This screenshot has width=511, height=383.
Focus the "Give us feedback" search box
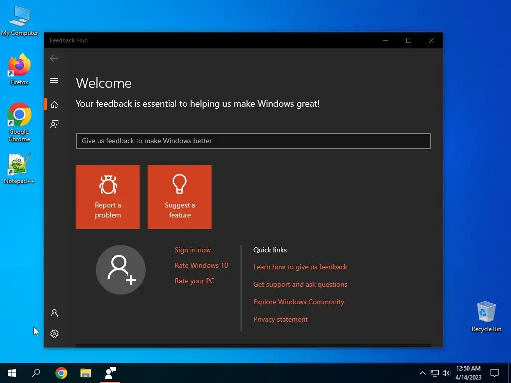coord(253,141)
